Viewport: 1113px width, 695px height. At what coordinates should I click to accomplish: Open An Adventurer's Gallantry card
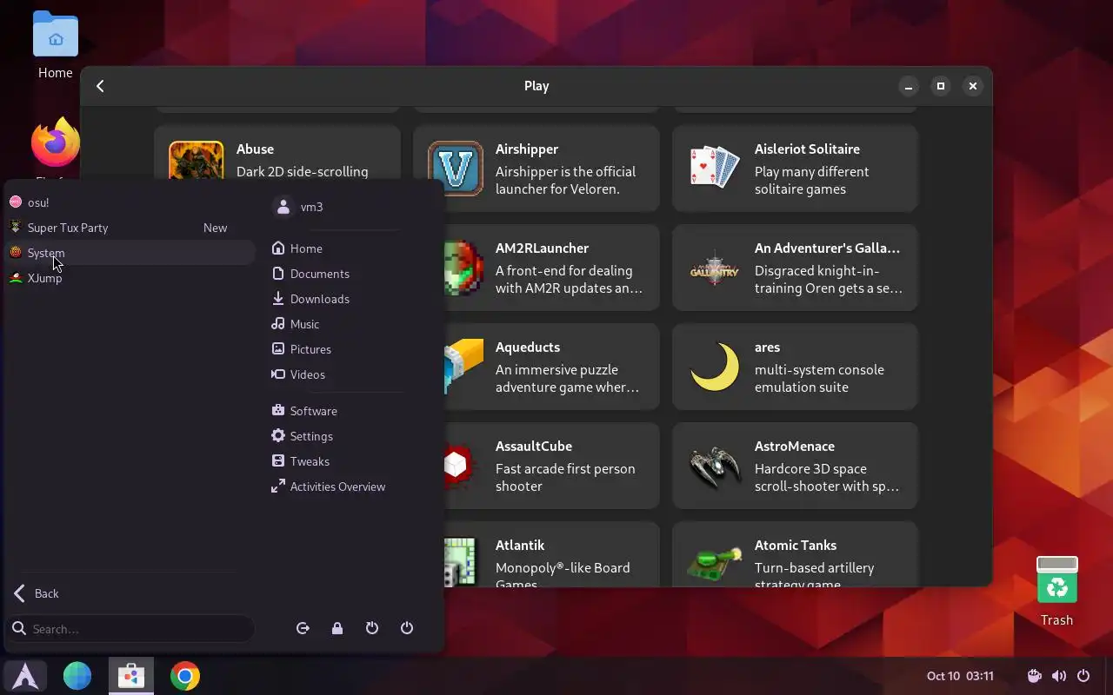[x=795, y=268]
